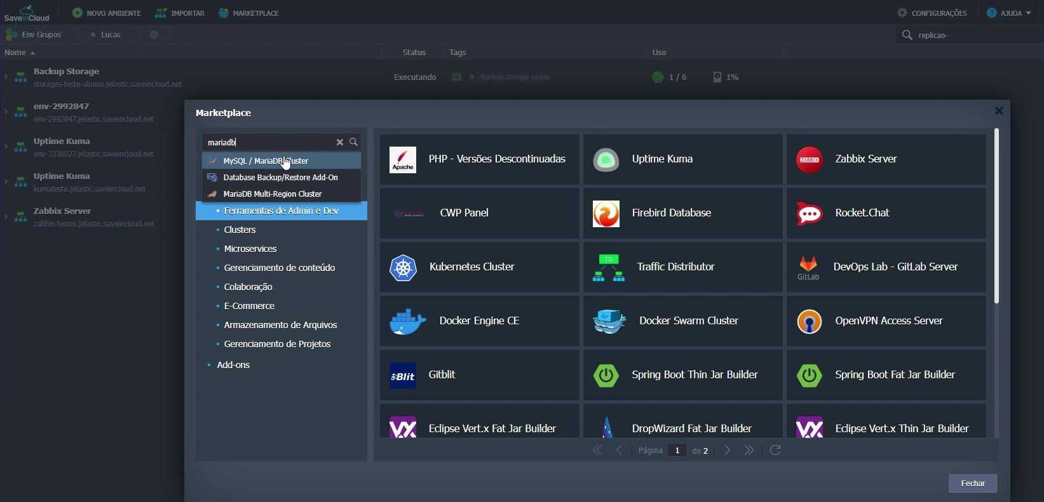The width and height of the screenshot is (1044, 502).
Task: Go to next marketplace page
Action: click(728, 450)
